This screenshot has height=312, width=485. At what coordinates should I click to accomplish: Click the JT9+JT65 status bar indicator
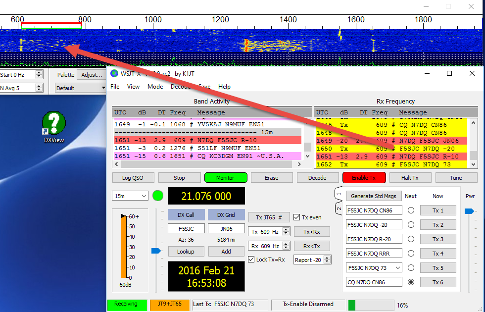click(169, 305)
